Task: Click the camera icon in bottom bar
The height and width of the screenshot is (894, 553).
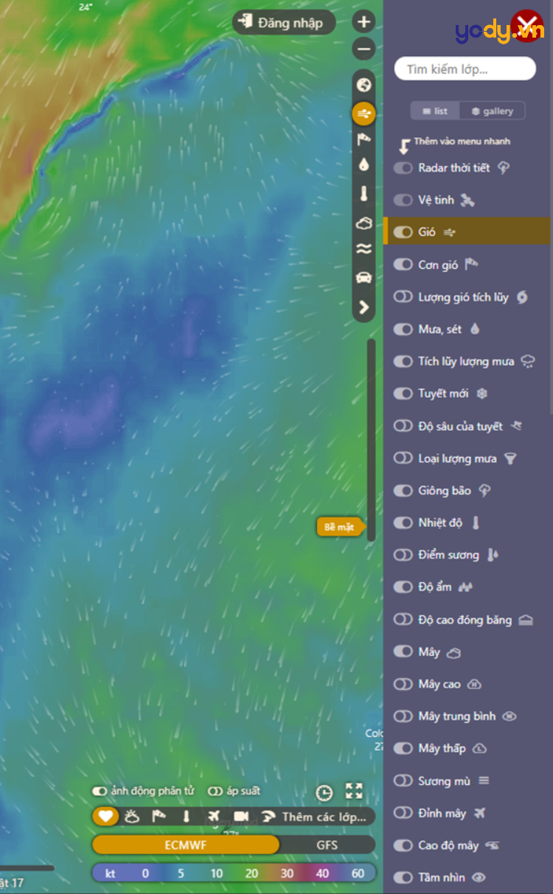Action: (x=240, y=817)
